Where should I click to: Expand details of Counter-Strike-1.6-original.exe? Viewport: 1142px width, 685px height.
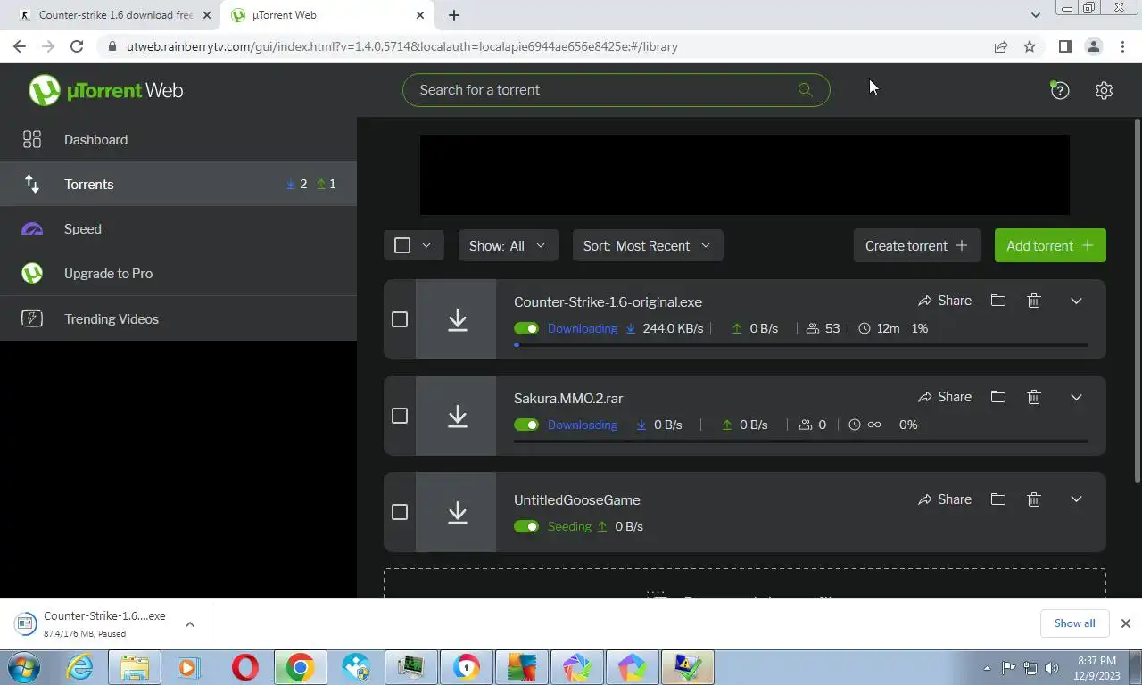[x=1076, y=301]
